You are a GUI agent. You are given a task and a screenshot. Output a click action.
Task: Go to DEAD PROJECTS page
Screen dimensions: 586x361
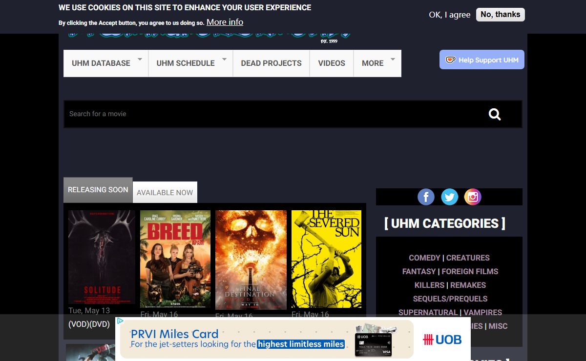click(271, 63)
